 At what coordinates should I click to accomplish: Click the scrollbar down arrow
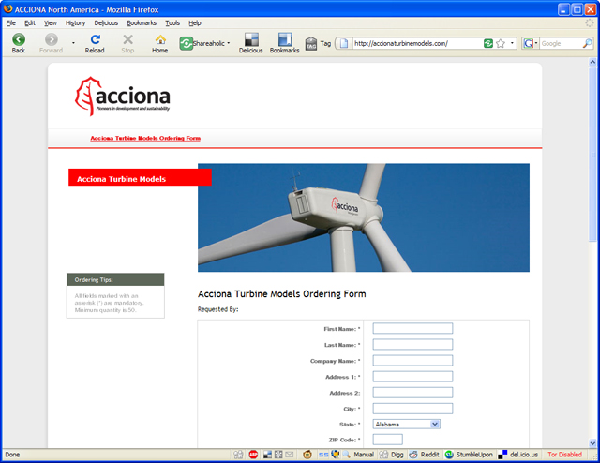[x=592, y=443]
